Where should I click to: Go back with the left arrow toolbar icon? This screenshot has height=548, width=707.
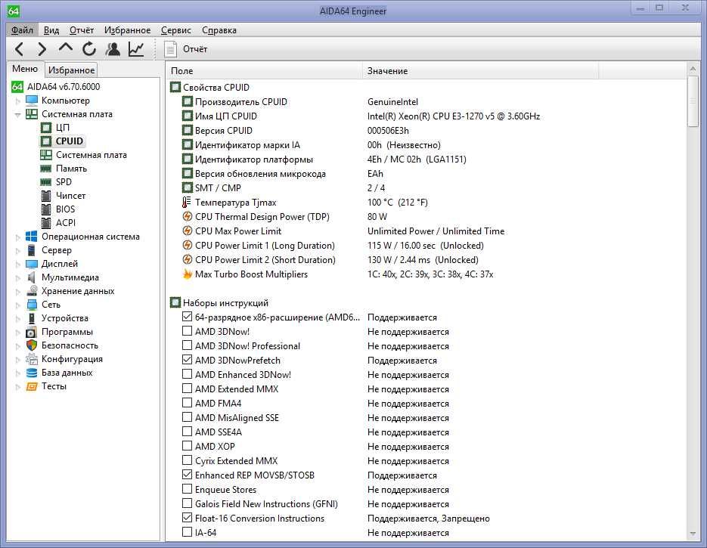pos(19,48)
